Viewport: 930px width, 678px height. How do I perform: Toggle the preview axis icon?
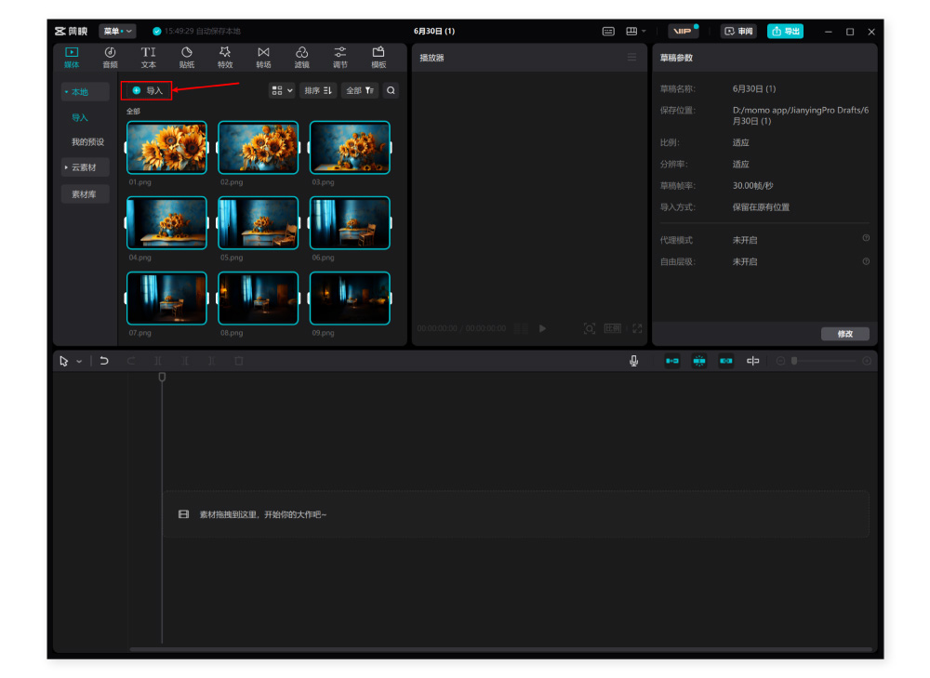pyautogui.click(x=753, y=361)
